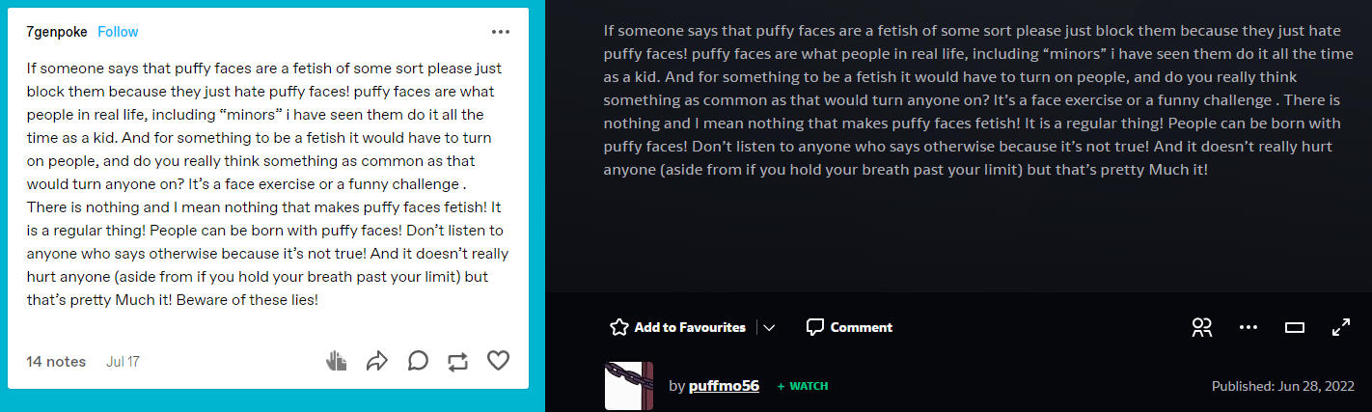
Task: Open the deviation three-dot more menu
Action: pos(1249,327)
